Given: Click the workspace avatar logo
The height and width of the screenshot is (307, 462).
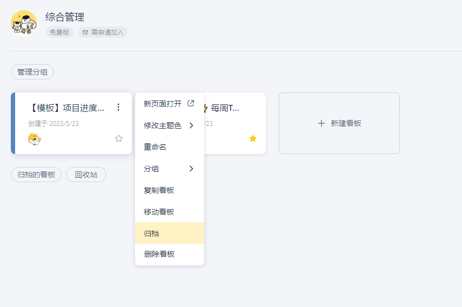Looking at the screenshot, I should pyautogui.click(x=24, y=23).
